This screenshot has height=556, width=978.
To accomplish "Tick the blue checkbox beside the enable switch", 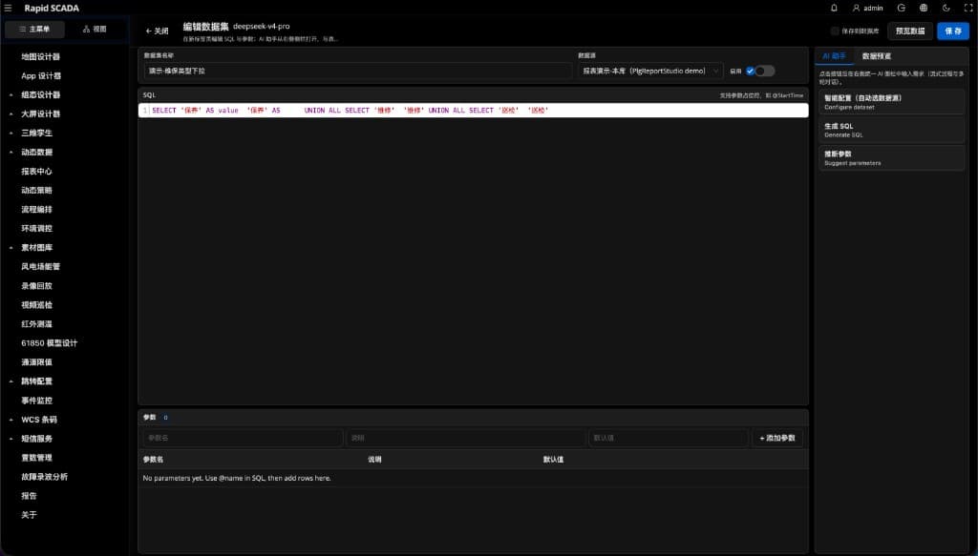I will point(751,71).
